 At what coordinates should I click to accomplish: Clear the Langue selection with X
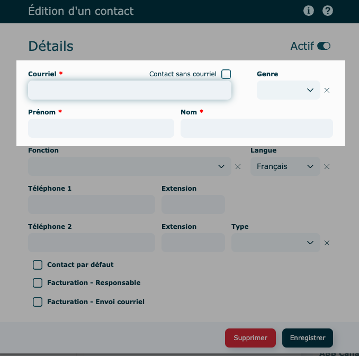point(327,166)
